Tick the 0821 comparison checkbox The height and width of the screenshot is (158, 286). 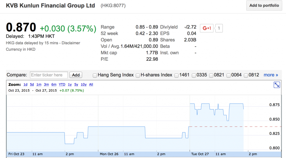click(211, 75)
